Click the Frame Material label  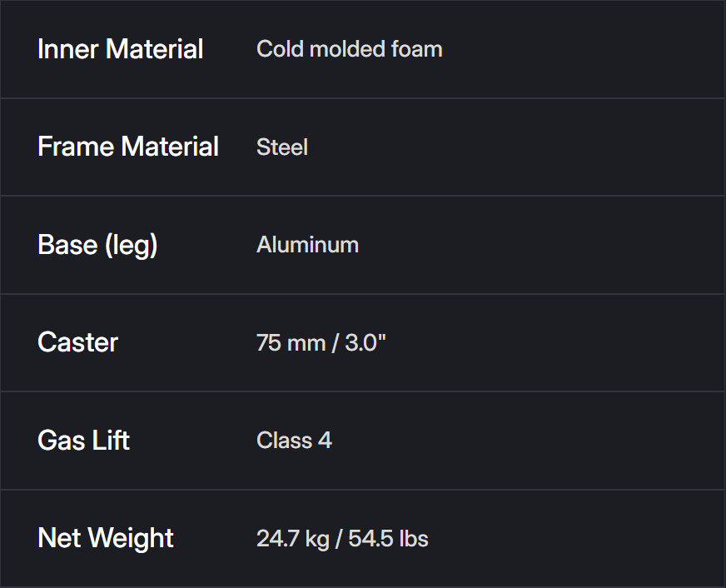[x=128, y=147]
